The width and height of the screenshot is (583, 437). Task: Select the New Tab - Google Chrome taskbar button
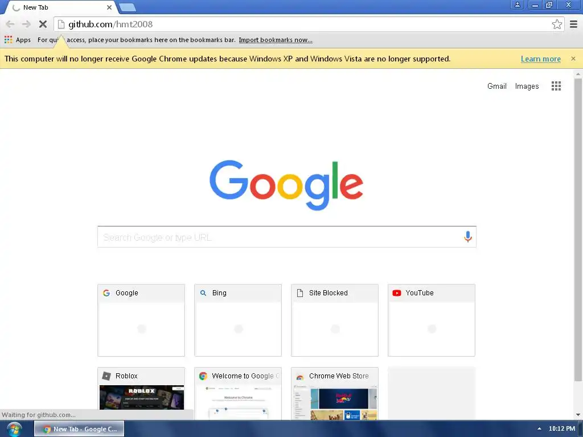coord(79,429)
